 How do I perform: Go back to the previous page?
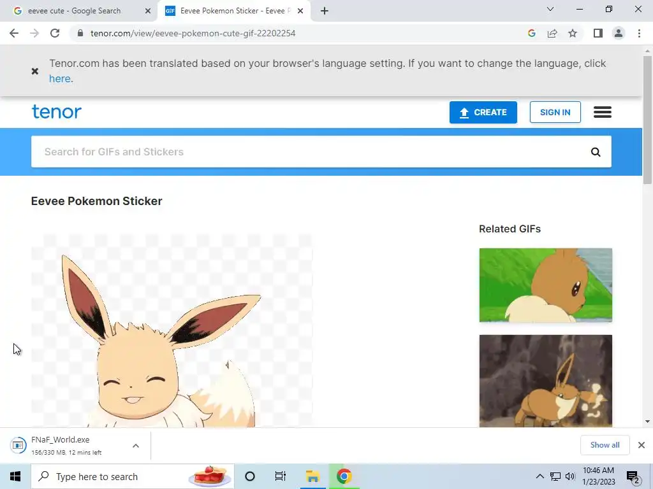pos(14,33)
